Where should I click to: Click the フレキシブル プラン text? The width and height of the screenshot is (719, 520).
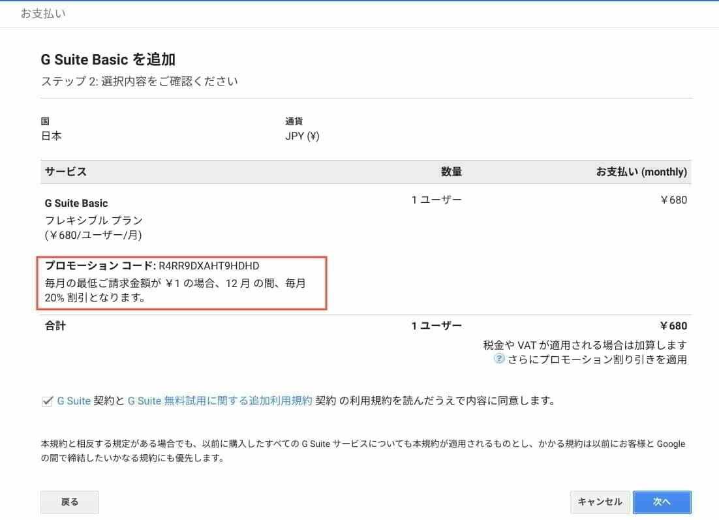pyautogui.click(x=93, y=220)
